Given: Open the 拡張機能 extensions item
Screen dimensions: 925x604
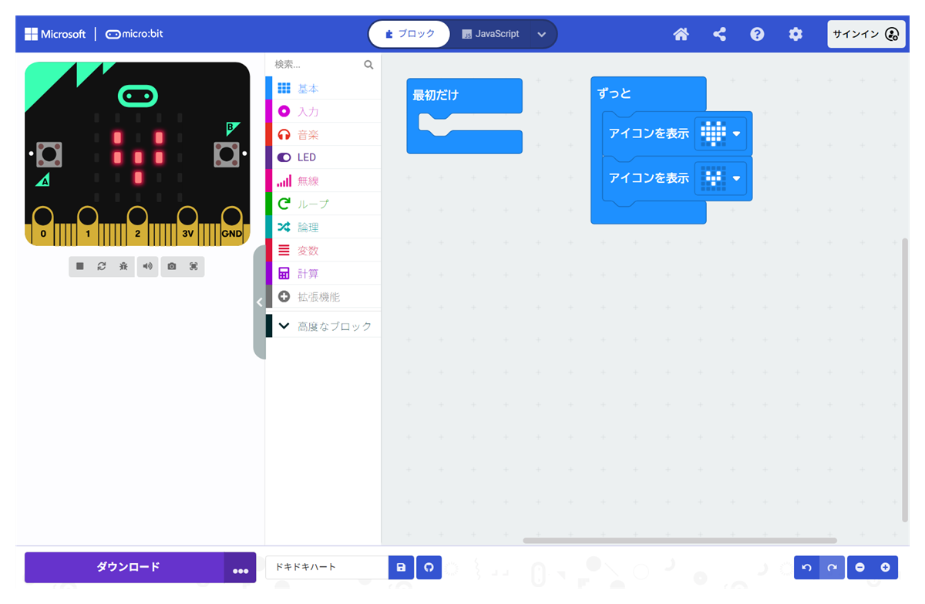Looking at the screenshot, I should (323, 296).
